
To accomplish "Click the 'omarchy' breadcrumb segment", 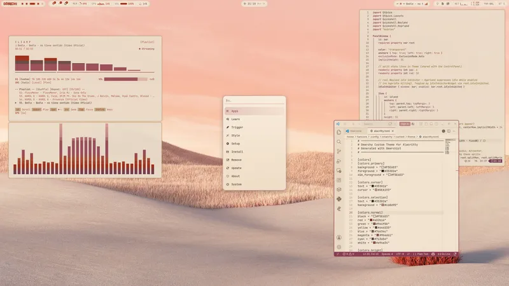I will point(387,137).
